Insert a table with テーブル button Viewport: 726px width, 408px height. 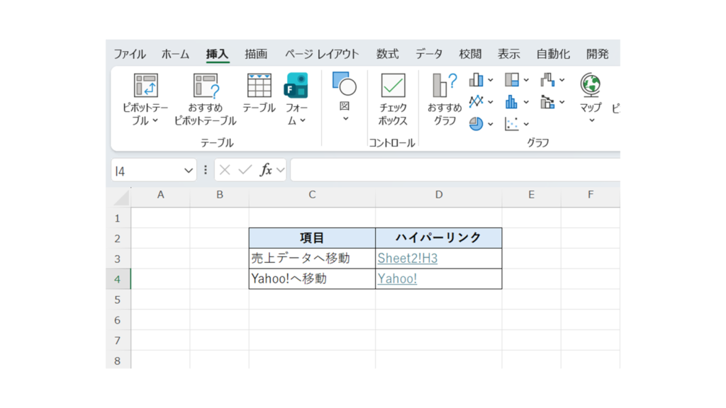pos(259,86)
